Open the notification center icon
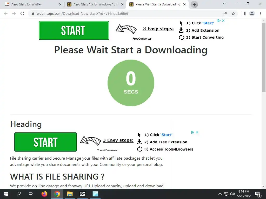 click(x=258, y=194)
